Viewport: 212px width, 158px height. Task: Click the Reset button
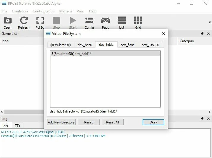point(89,122)
